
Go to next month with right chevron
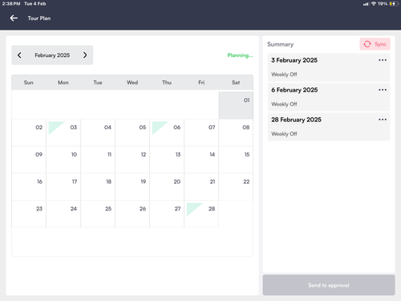[x=85, y=55]
